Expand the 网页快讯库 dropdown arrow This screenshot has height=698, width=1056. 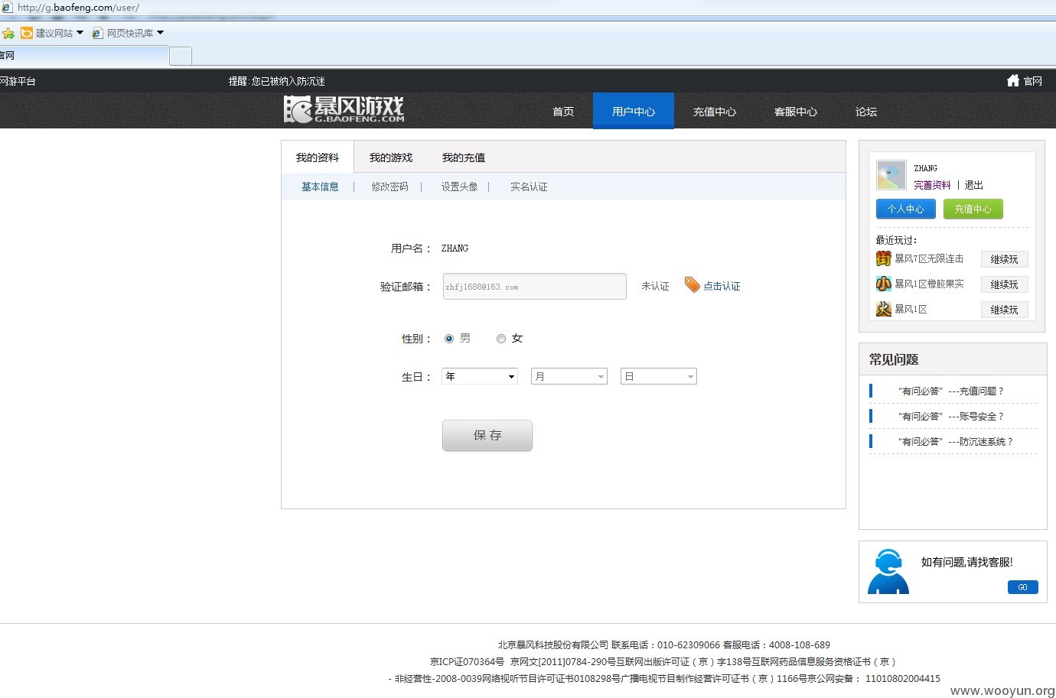(160, 33)
